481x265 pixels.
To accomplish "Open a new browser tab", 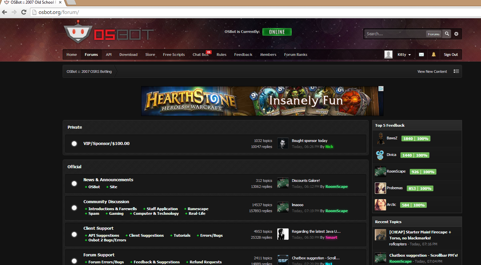I will [x=71, y=2].
